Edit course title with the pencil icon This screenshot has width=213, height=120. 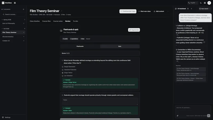click(62, 11)
